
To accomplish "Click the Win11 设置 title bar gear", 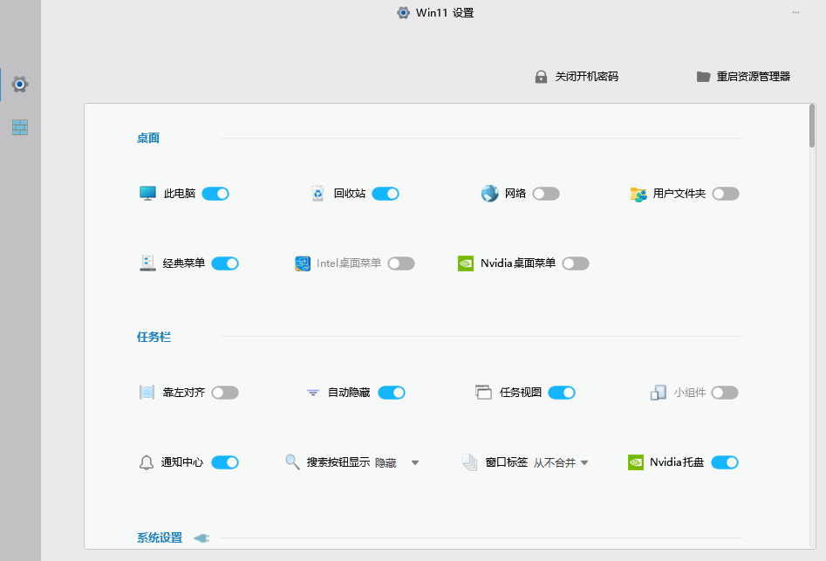I will (402, 12).
